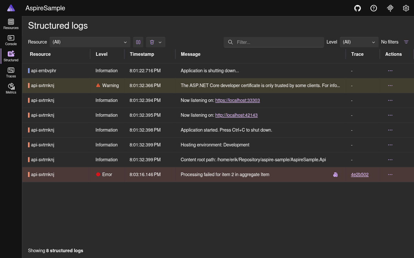View exception details icon on the Error row
414x258 pixels.
335,174
